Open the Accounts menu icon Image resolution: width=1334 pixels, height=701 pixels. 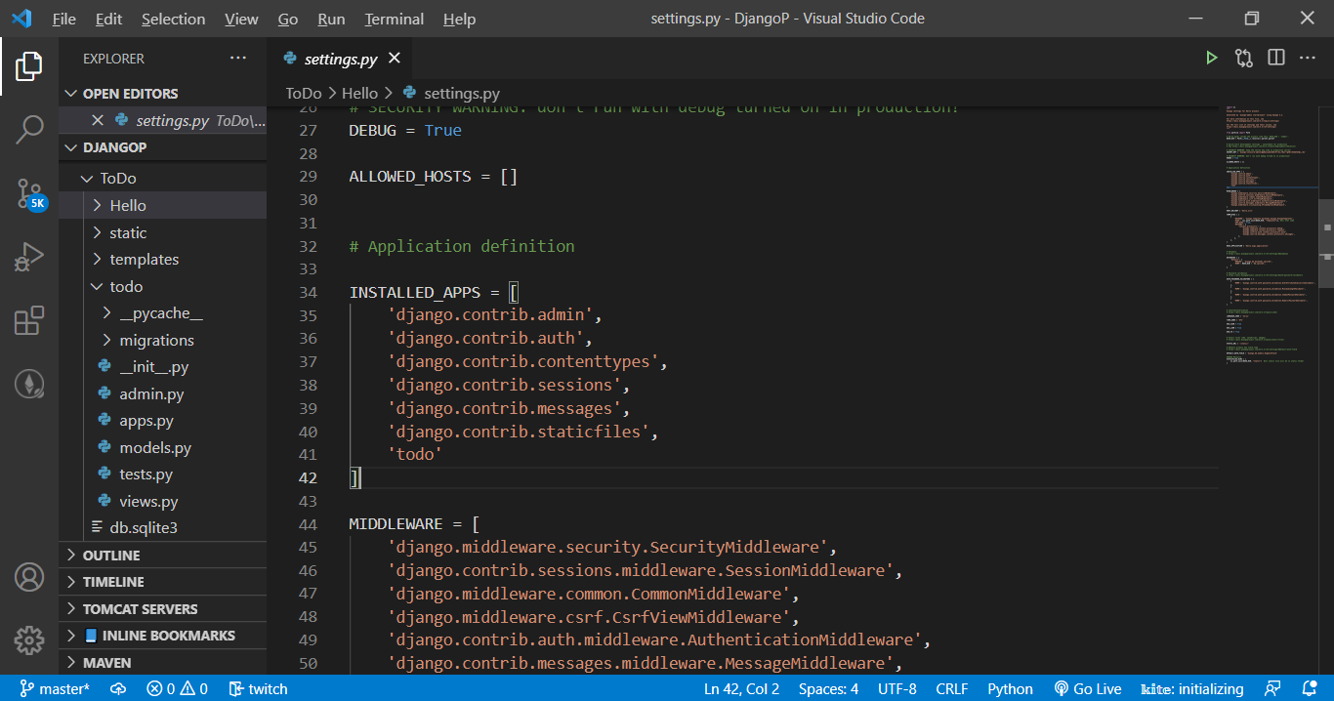tap(29, 577)
